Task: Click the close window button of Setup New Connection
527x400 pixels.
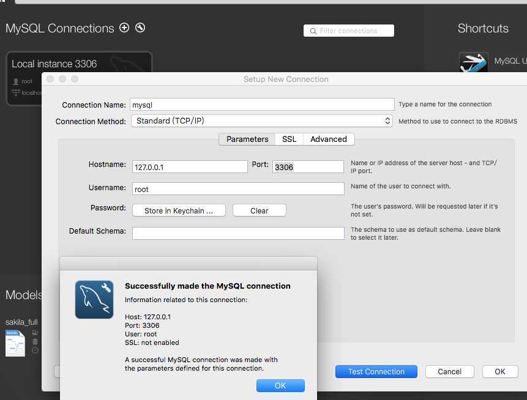Action: 50,79
